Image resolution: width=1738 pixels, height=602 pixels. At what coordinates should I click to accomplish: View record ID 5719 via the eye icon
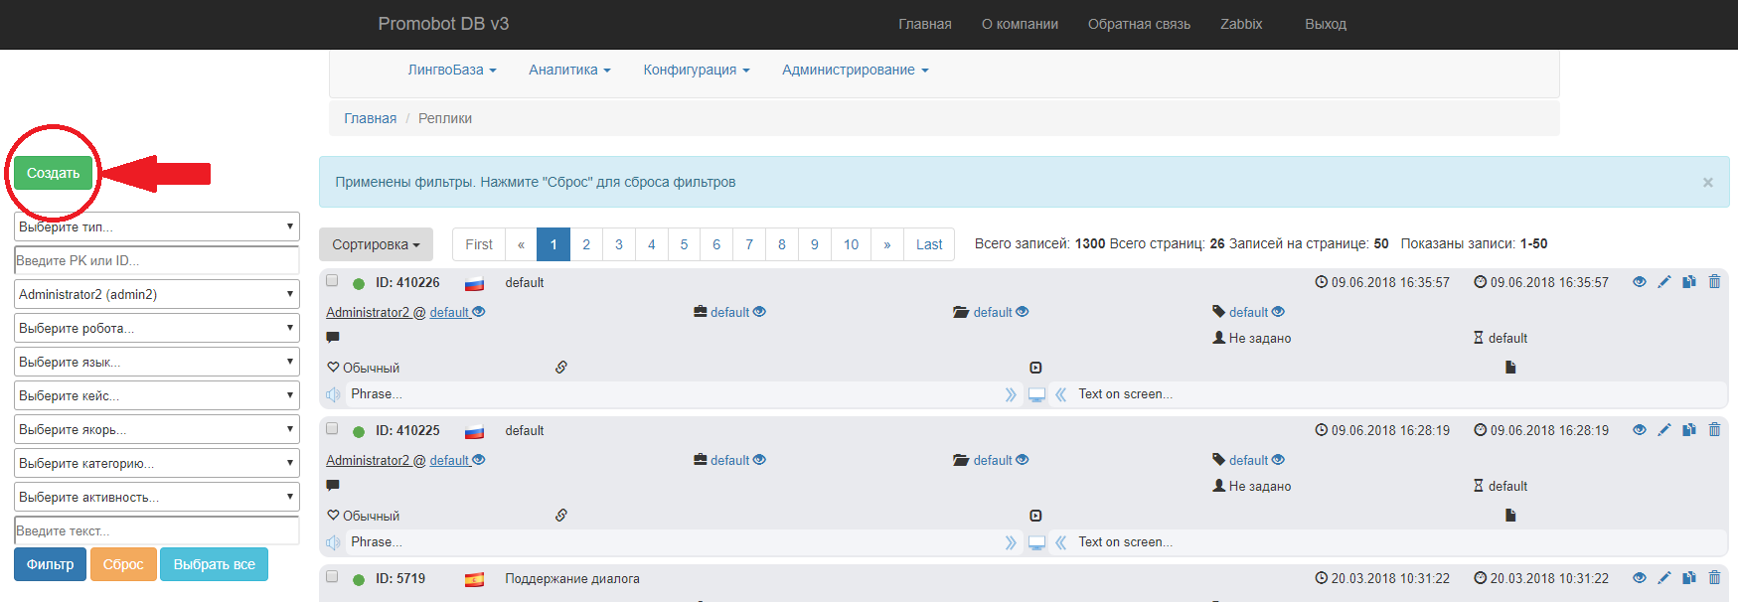tap(1640, 578)
